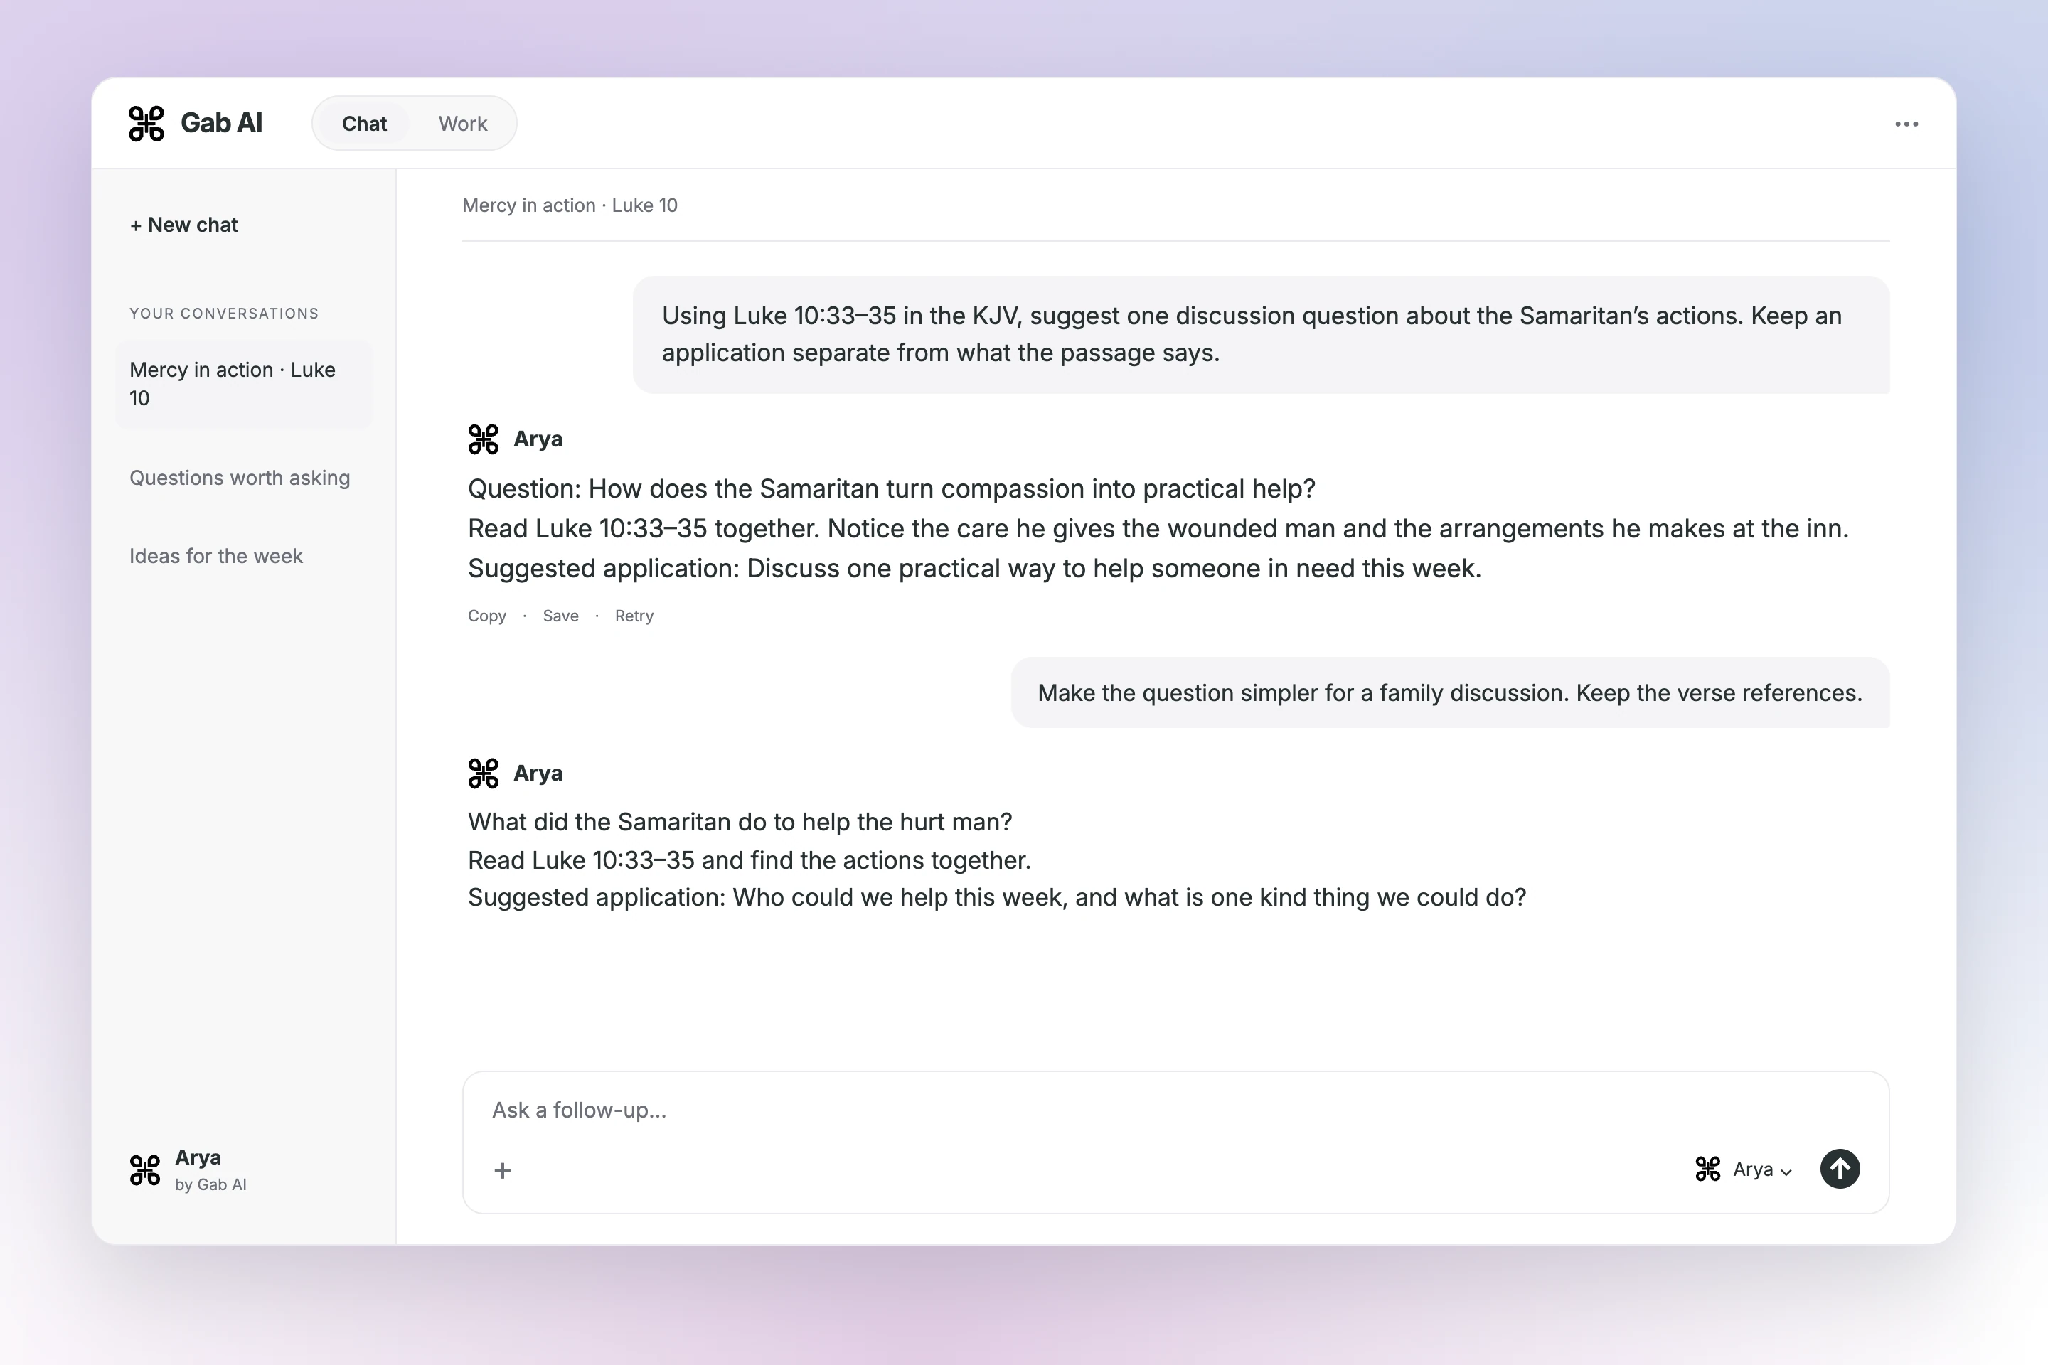The height and width of the screenshot is (1365, 2048).
Task: Switch to the Chat tab
Action: (x=364, y=124)
